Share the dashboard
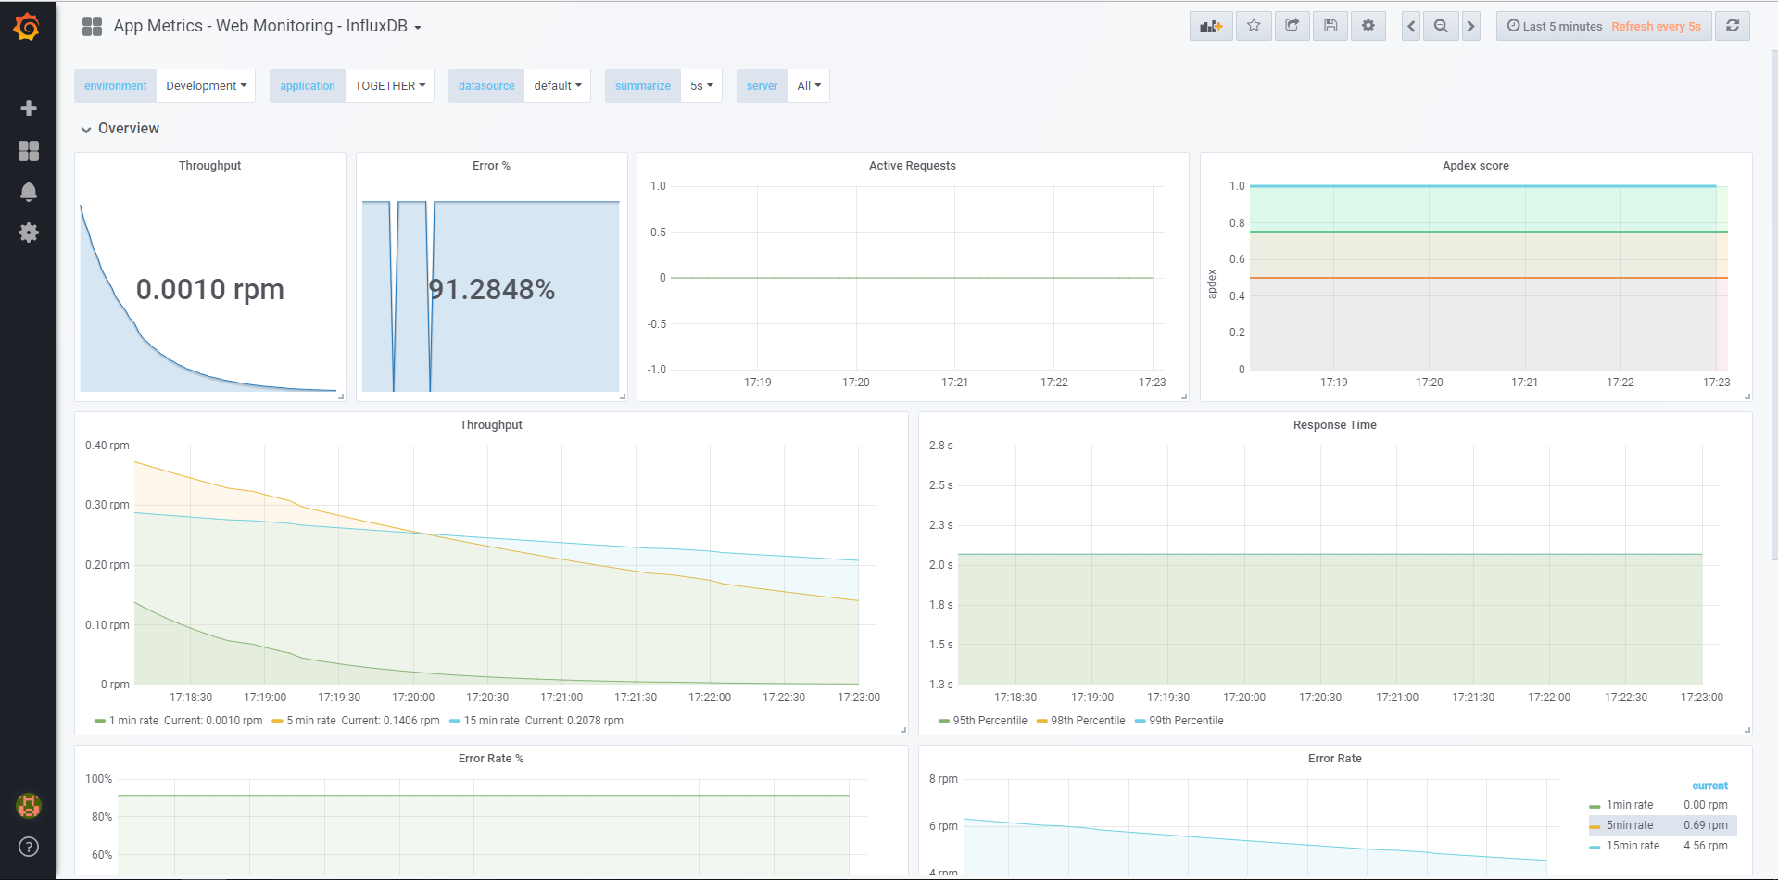 [1292, 26]
